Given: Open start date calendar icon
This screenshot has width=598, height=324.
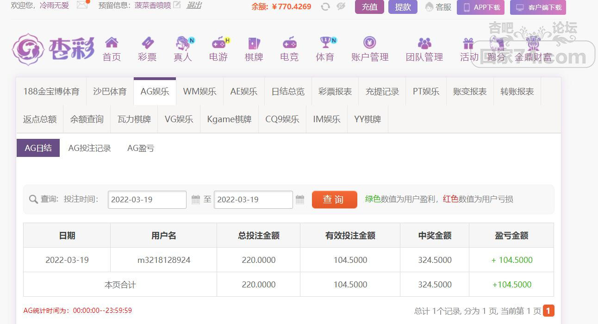Looking at the screenshot, I should point(196,199).
